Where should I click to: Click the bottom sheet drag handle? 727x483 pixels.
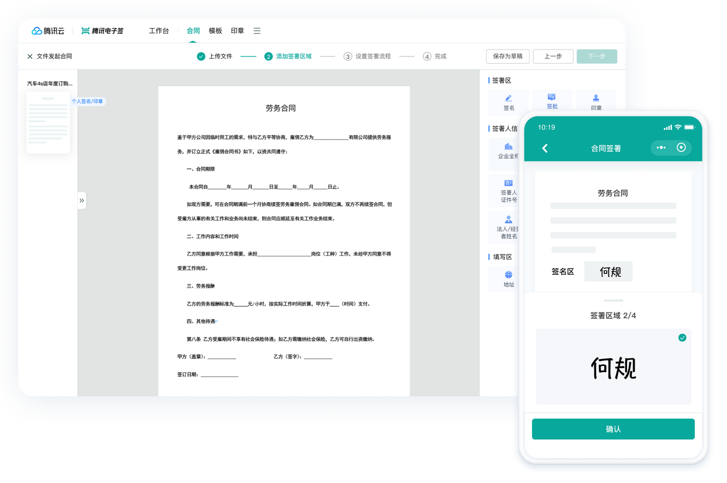pos(613,300)
